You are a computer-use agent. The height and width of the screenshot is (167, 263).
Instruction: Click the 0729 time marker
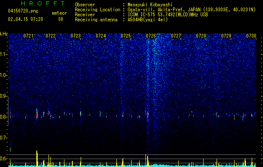click(226, 36)
